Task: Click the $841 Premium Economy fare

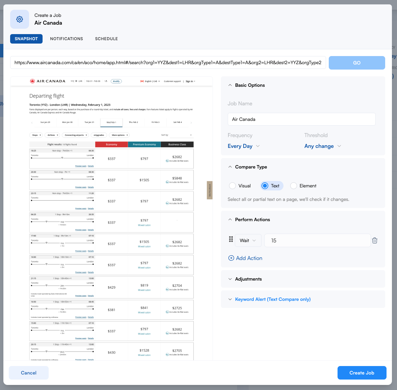Action: [x=144, y=308]
